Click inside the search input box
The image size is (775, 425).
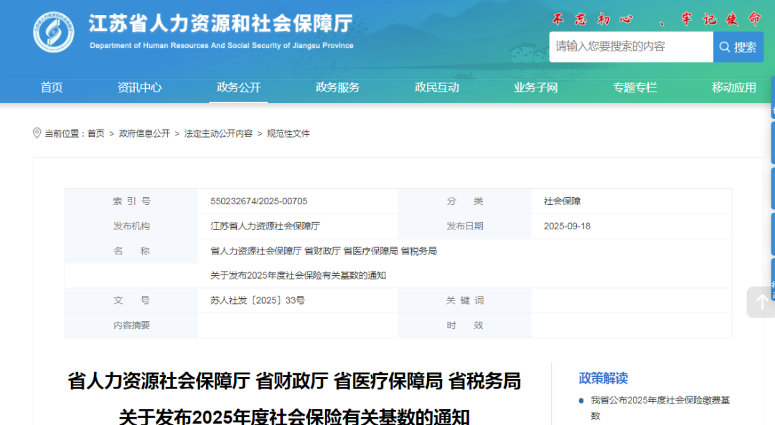(631, 47)
